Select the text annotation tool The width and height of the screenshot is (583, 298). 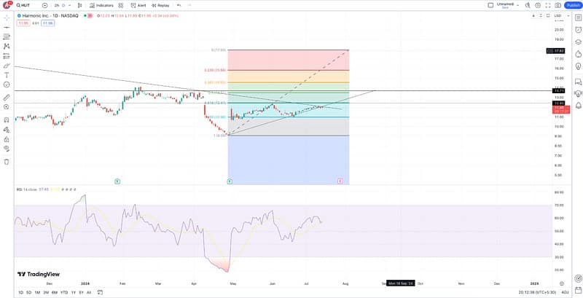tap(7, 75)
